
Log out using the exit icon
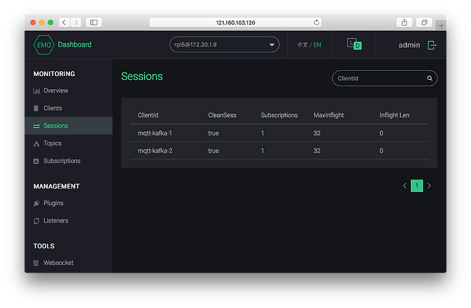pyautogui.click(x=432, y=45)
